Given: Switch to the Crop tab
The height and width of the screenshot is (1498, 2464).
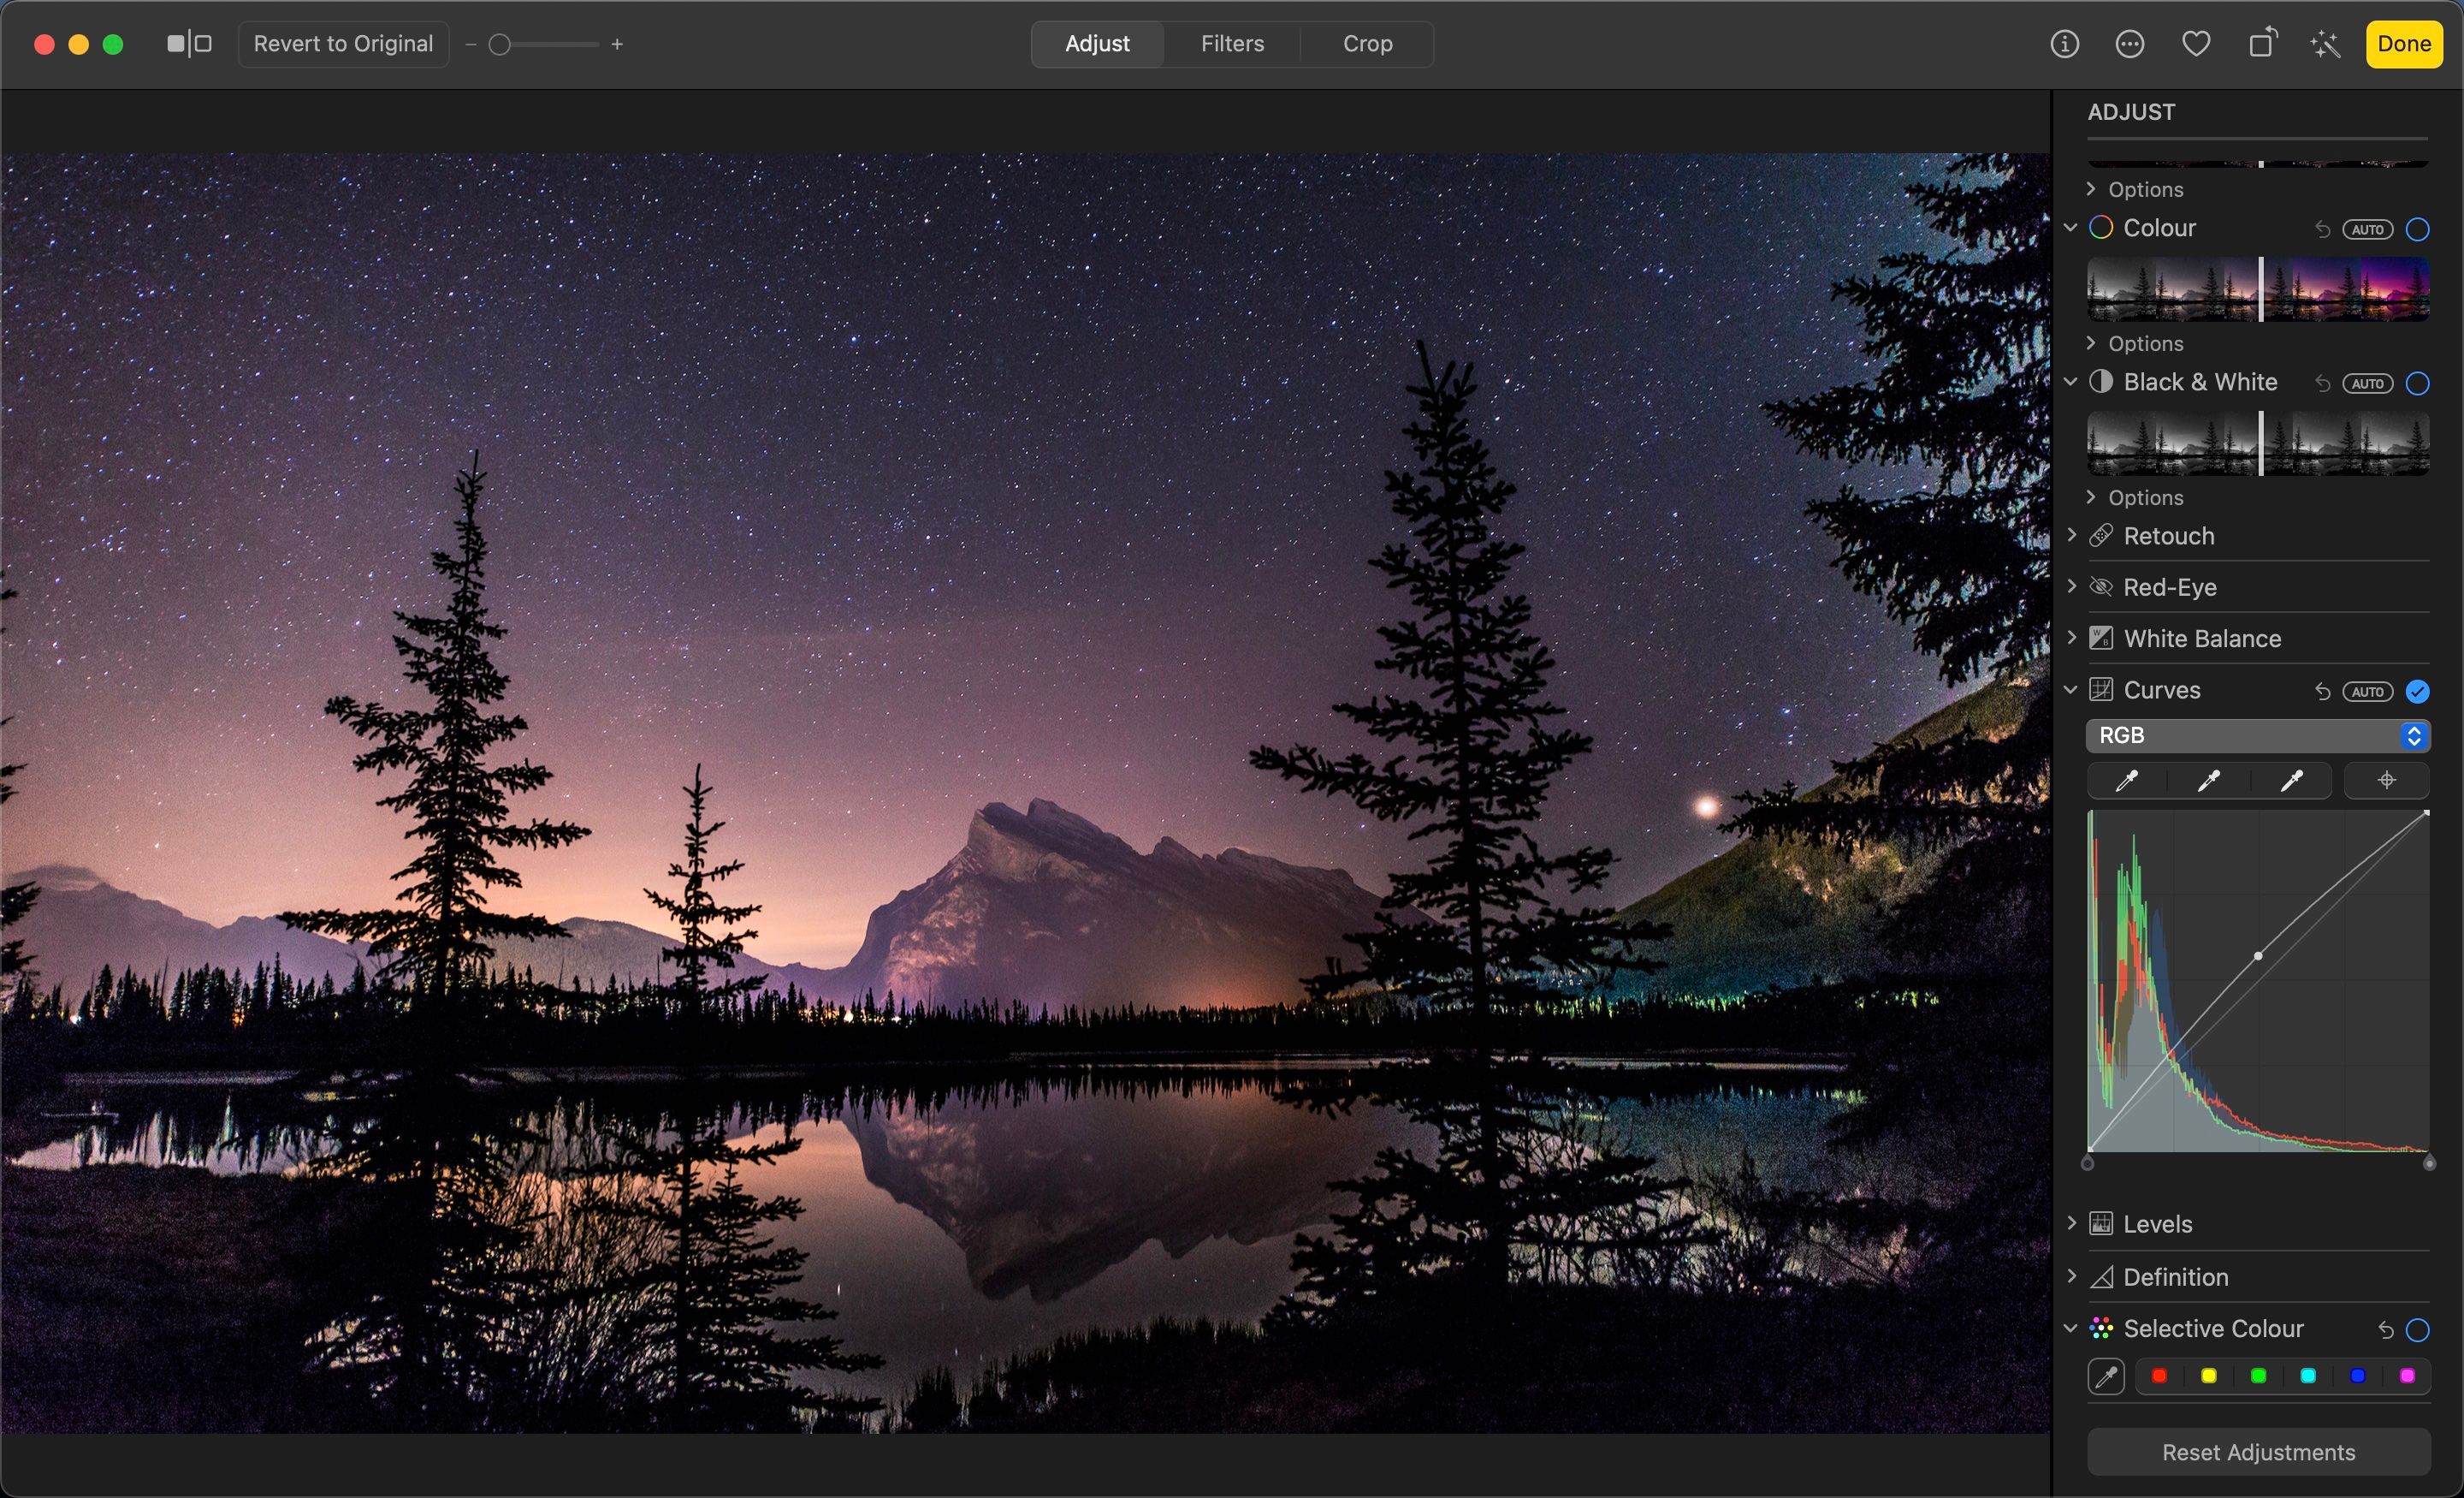Looking at the screenshot, I should [1367, 44].
